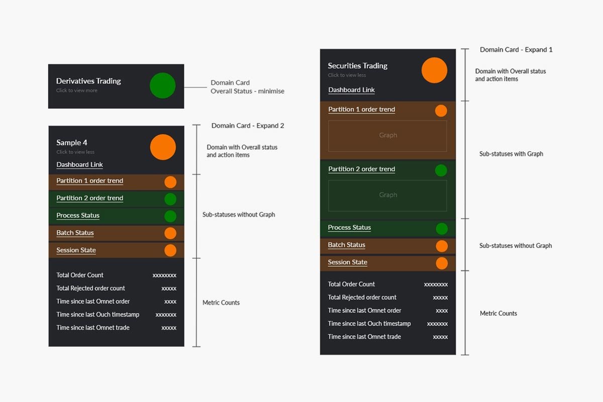Viewport: 603px width, 402px height.
Task: Open 'Partition 1 order trend' in Securities Trading
Action: point(361,110)
